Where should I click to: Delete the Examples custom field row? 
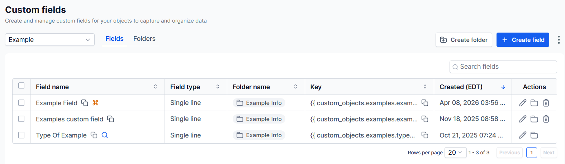click(x=546, y=119)
